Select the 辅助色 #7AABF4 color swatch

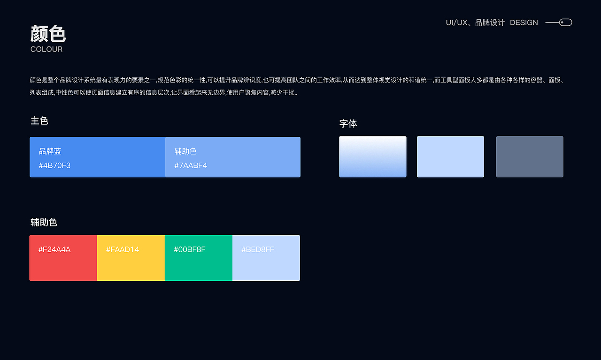(x=233, y=157)
